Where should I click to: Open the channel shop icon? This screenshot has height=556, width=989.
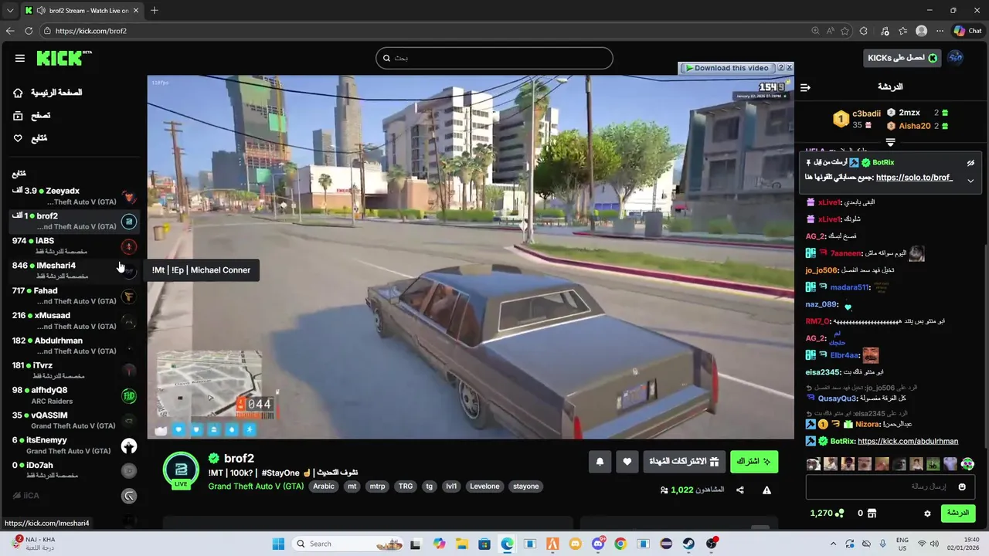pyautogui.click(x=872, y=514)
